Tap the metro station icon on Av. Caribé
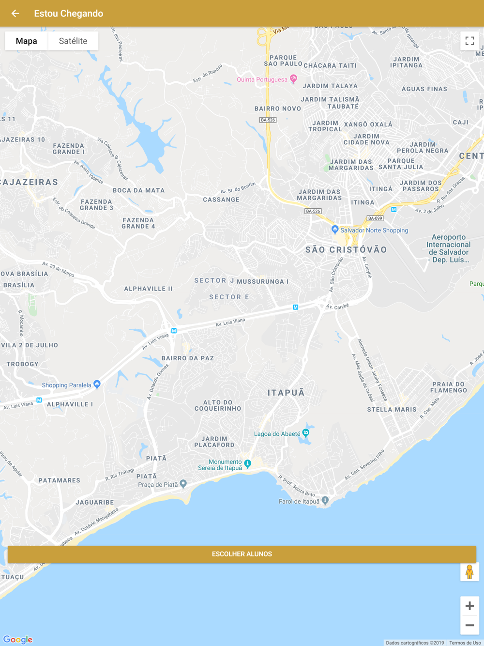The width and height of the screenshot is (484, 646). pos(295,308)
